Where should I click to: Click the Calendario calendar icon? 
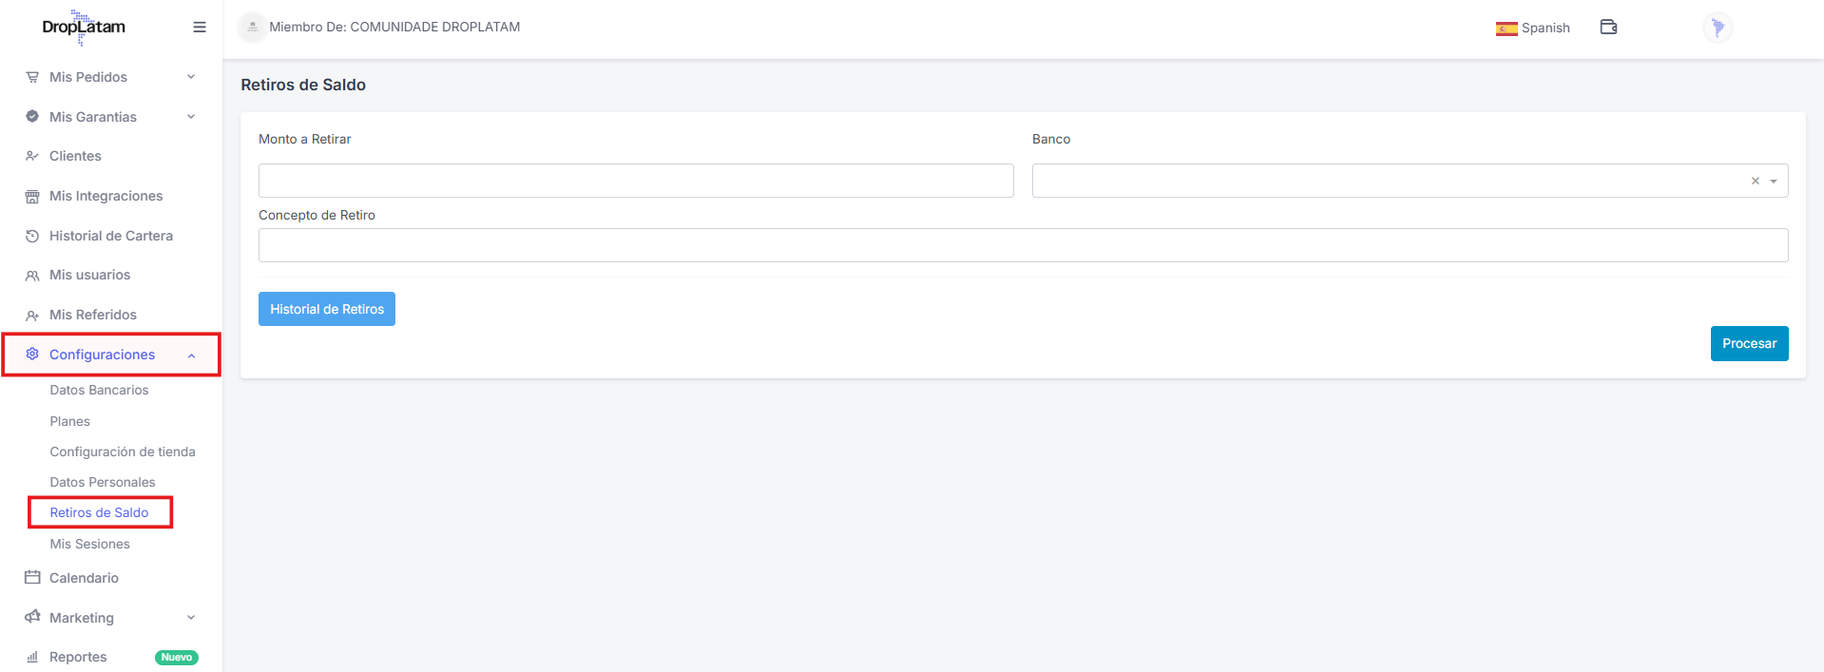[32, 578]
